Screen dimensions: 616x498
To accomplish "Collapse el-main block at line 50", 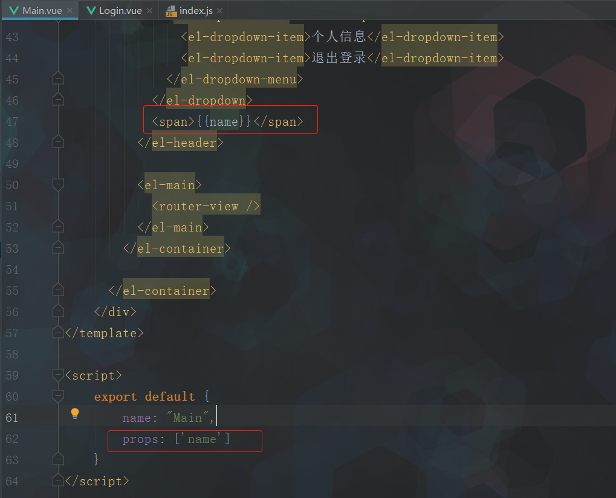I will [x=58, y=184].
